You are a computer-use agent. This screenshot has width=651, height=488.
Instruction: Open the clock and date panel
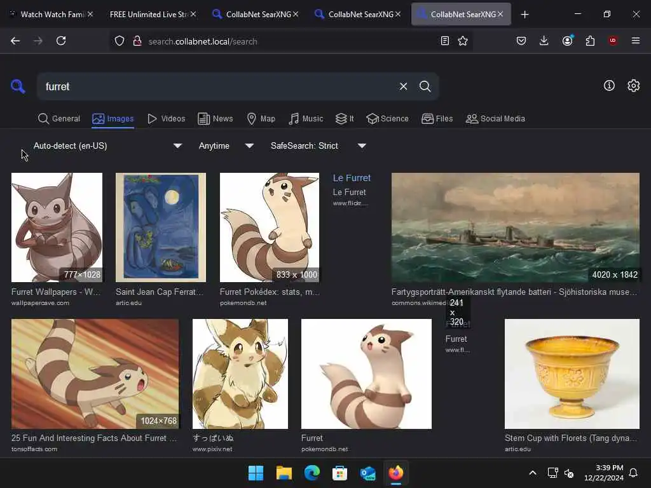[x=604, y=473]
